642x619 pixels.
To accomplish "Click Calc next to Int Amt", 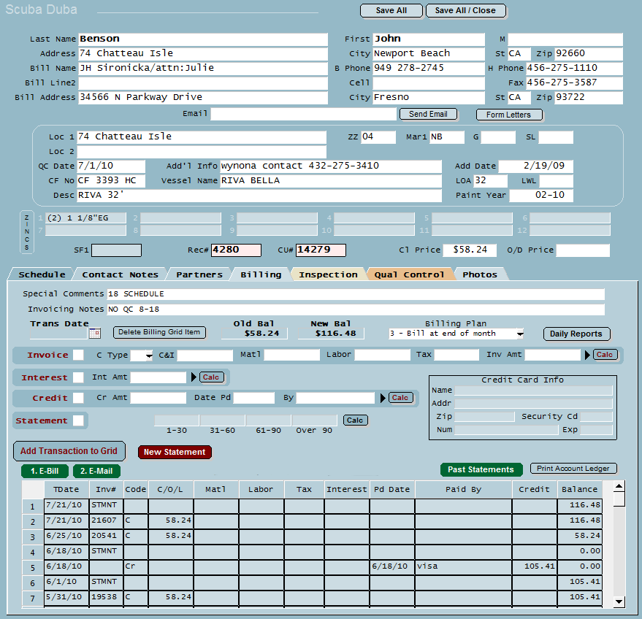I will [x=211, y=377].
